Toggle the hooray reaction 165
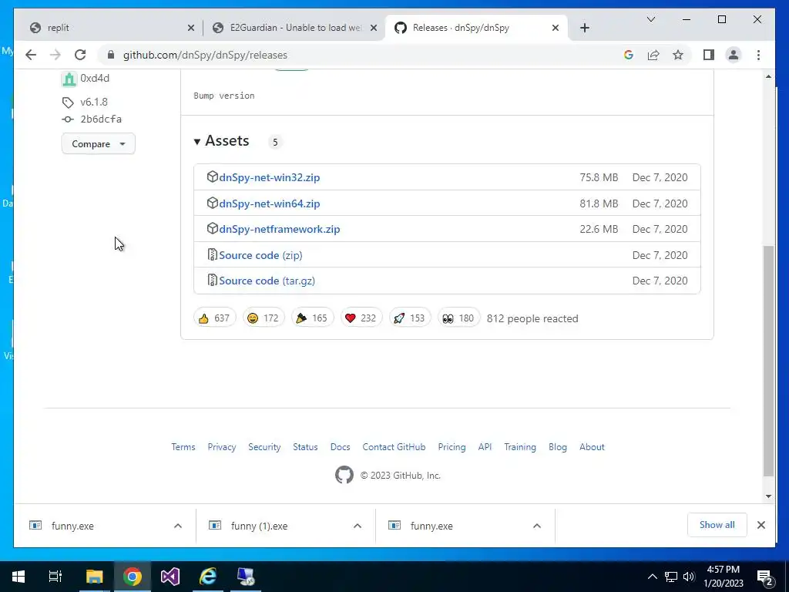789x592 pixels. 312,318
